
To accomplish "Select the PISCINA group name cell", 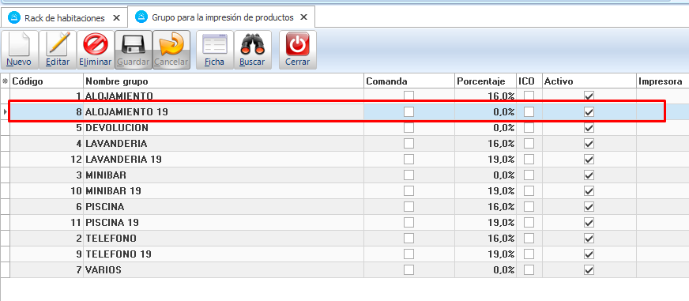I will click(224, 207).
